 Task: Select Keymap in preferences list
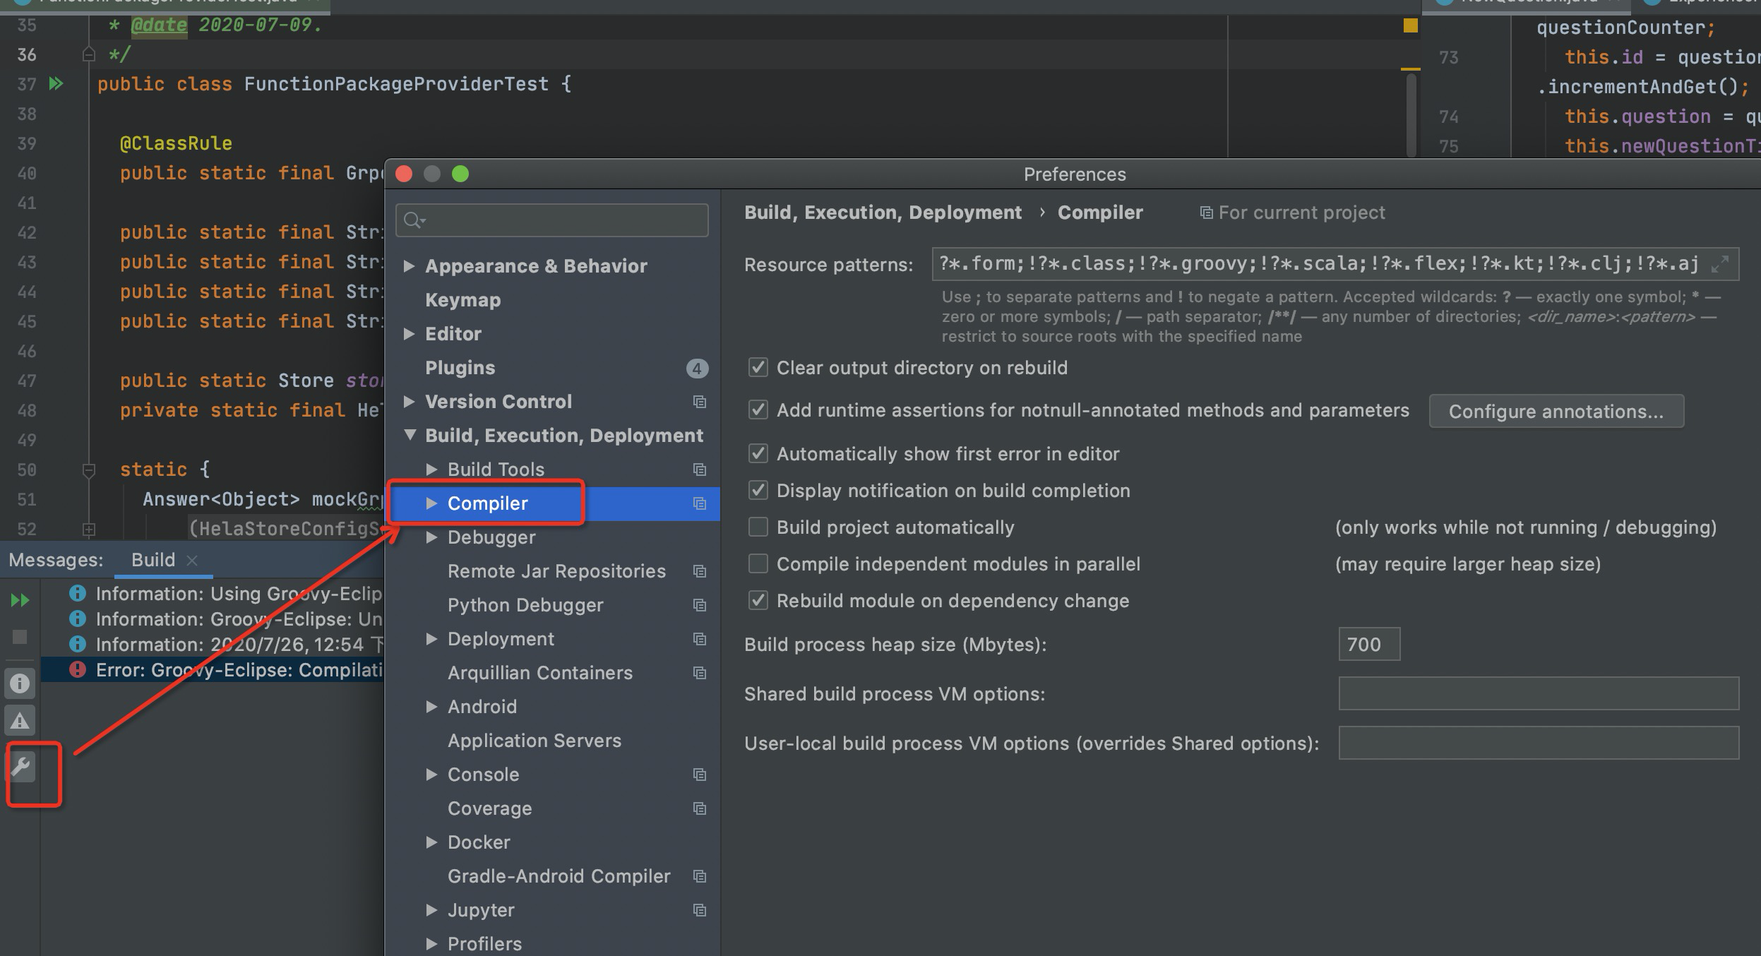[462, 300]
